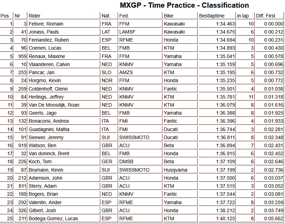Click best lap time 1:34.675
Image resolution: width=285 pixels, height=223 pixels.
pyautogui.click(x=226, y=32)
